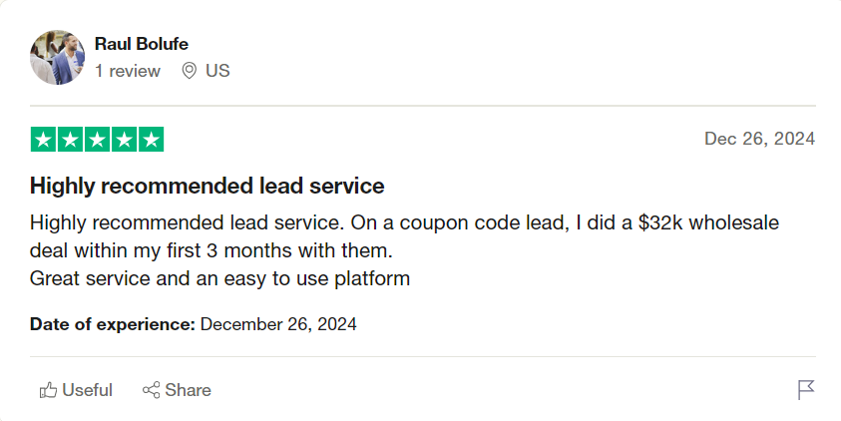This screenshot has width=841, height=421.
Task: Click the location pin icon
Action: coord(189,71)
